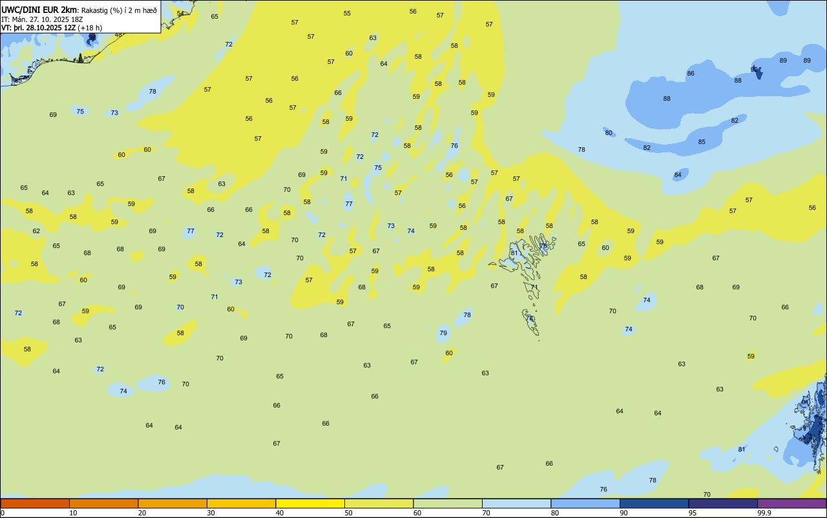The width and height of the screenshot is (827, 518).
Task: Click the '(+18 h)' forecast offset text
Action: [90, 28]
